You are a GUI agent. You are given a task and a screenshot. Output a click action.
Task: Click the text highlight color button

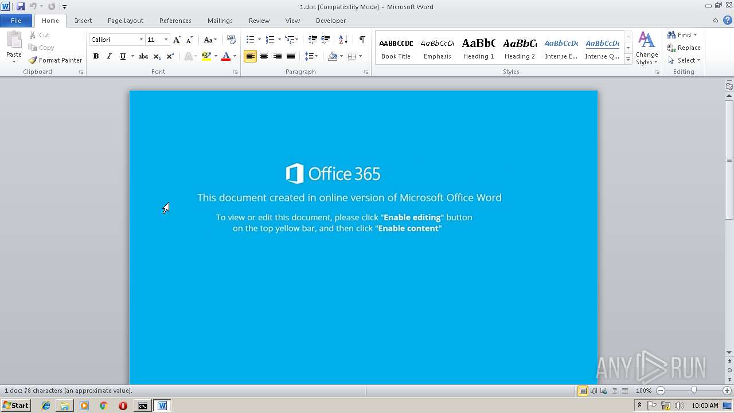(206, 56)
